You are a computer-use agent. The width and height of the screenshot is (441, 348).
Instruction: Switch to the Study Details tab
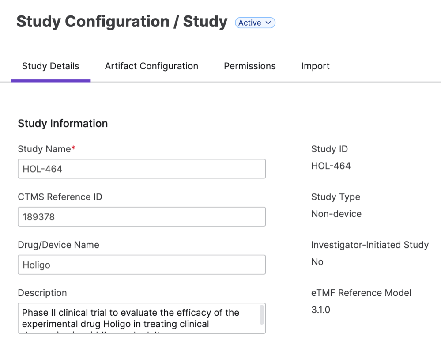pyautogui.click(x=50, y=66)
